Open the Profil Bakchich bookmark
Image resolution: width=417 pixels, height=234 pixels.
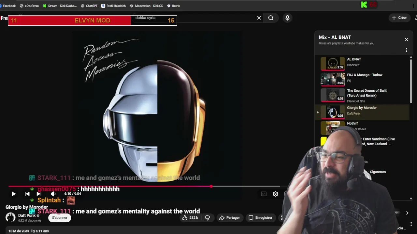113,6
